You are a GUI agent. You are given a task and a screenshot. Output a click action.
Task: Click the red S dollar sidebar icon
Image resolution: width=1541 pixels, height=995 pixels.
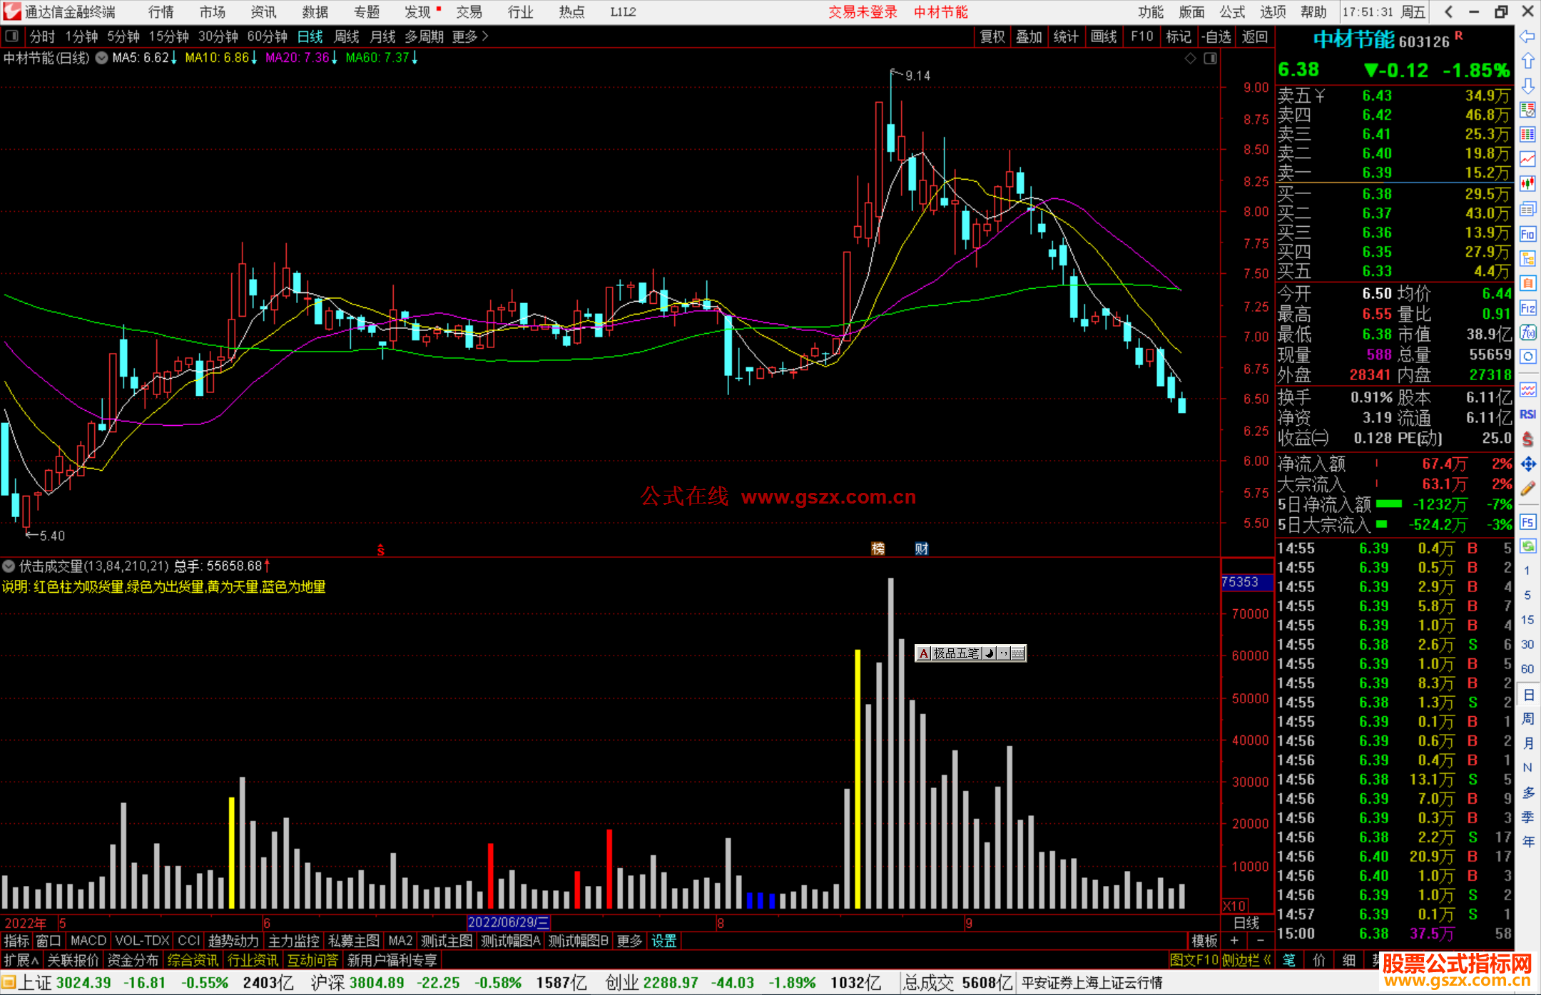point(1527,439)
